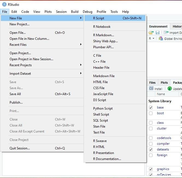Open the File menu

5,12
